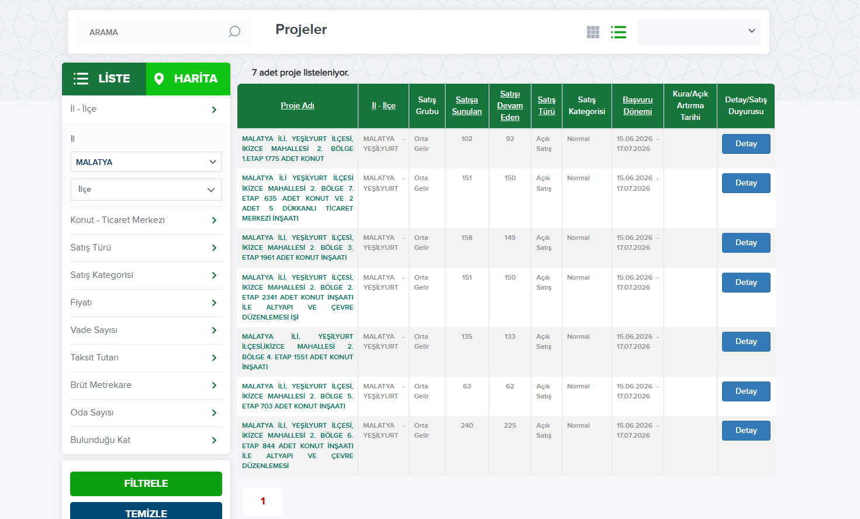The image size is (860, 519).
Task: Select the 225 Satışı Devam Eden value
Action: pyautogui.click(x=510, y=426)
